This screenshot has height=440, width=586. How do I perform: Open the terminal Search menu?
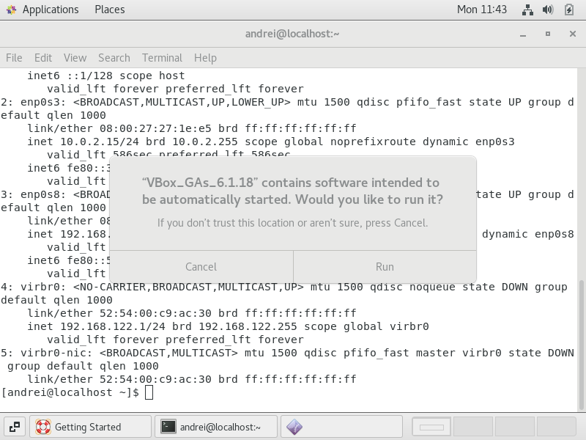pos(114,58)
